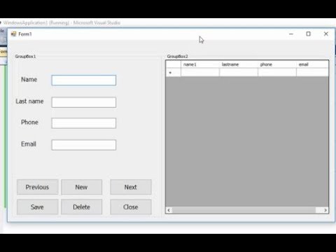Click the Name label
Image resolution: width=336 pixels, height=252 pixels.
pyautogui.click(x=29, y=80)
